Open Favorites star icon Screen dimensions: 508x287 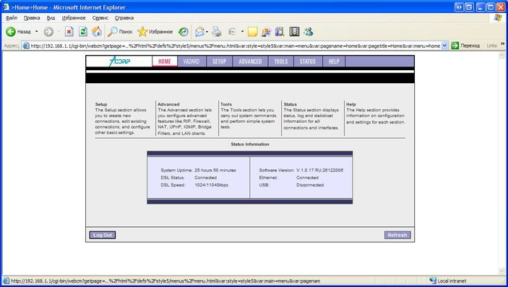[142, 32]
